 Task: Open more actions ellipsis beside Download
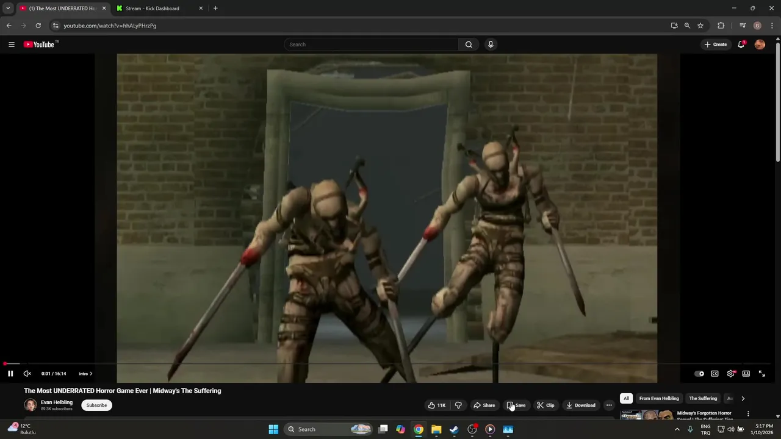(609, 405)
